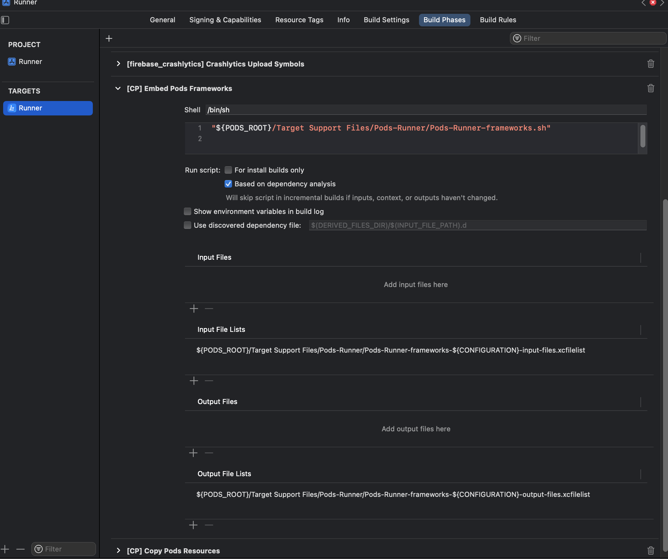Click trash icon for Copy Pods Resources
The width and height of the screenshot is (668, 559).
click(x=650, y=551)
